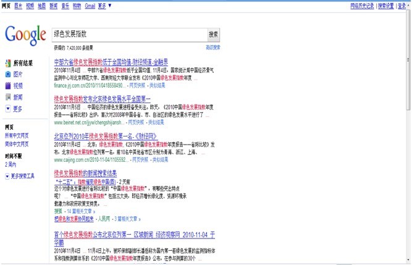Screen dimensions: 412x265
Task: Open 类似结果 for www.caijing.com.cn result
Action: pos(160,160)
